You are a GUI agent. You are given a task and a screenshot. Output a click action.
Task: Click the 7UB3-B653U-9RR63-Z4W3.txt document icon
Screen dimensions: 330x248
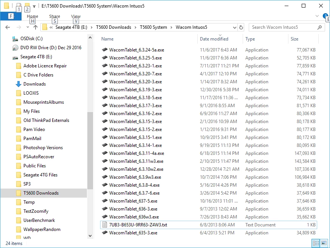[105, 225]
